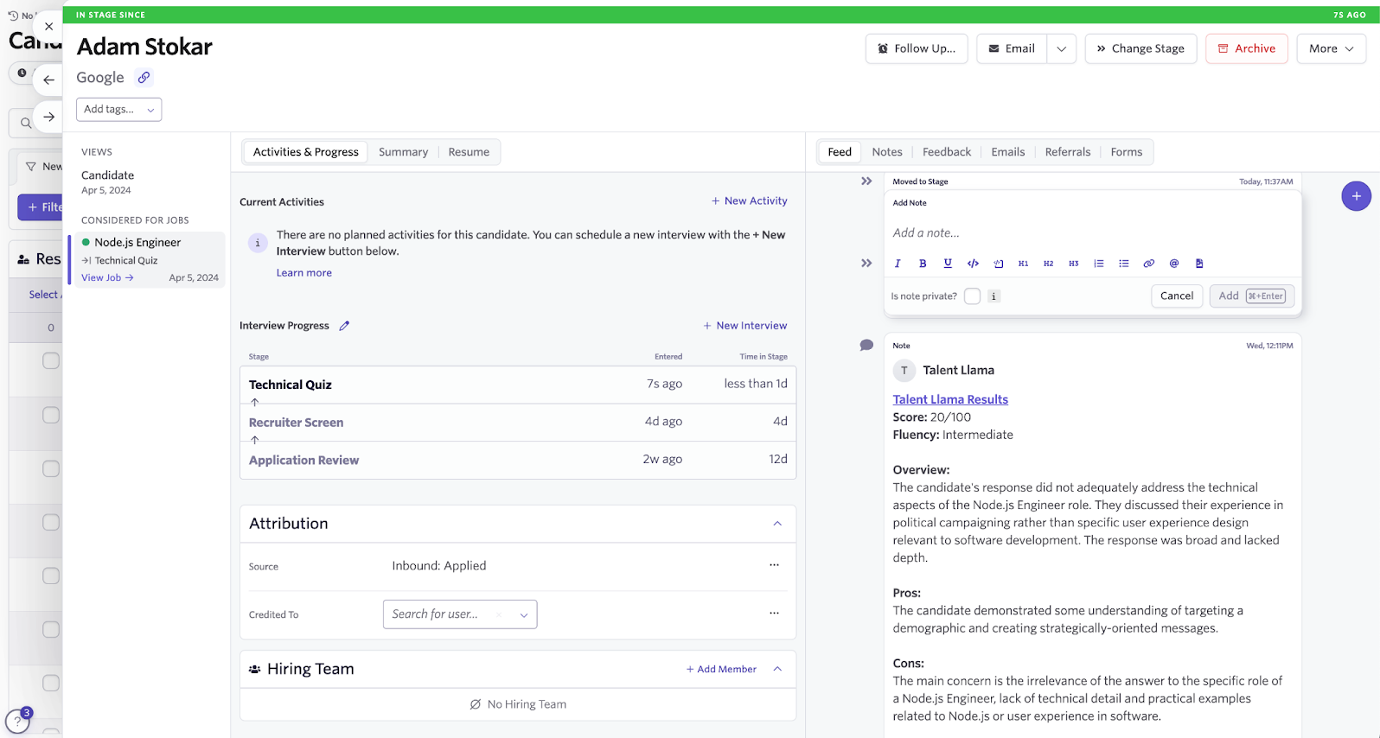Click the link icon next to Google
The image size is (1380, 738).
point(144,78)
